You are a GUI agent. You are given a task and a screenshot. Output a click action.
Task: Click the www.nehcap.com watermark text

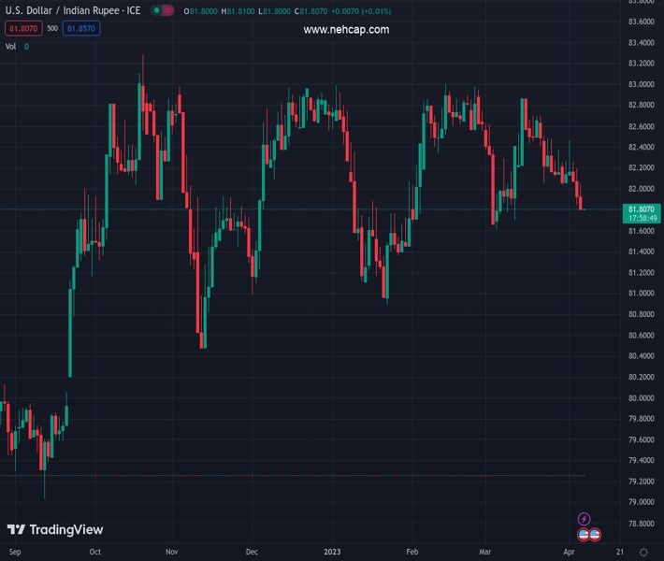coord(346,30)
